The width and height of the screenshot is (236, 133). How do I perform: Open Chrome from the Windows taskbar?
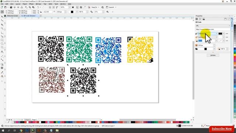pos(21,130)
